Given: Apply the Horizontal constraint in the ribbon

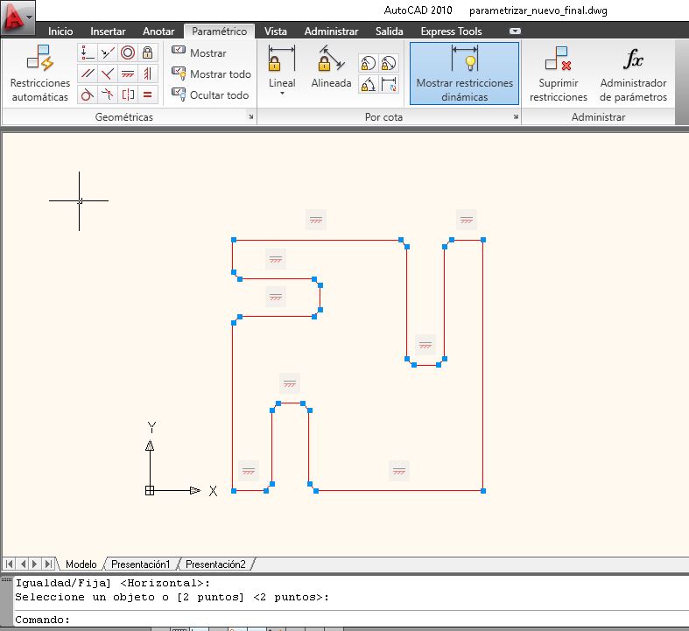Looking at the screenshot, I should (128, 74).
